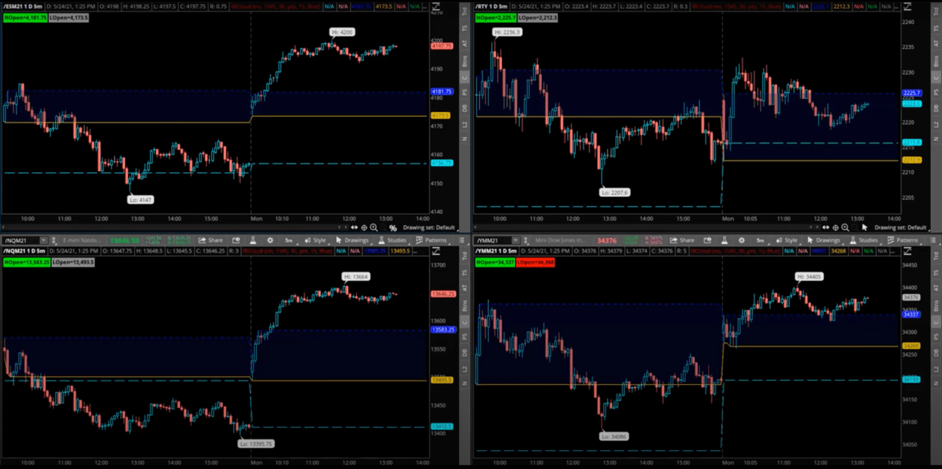Click the /NQM21 symbol input field

click(x=21, y=240)
